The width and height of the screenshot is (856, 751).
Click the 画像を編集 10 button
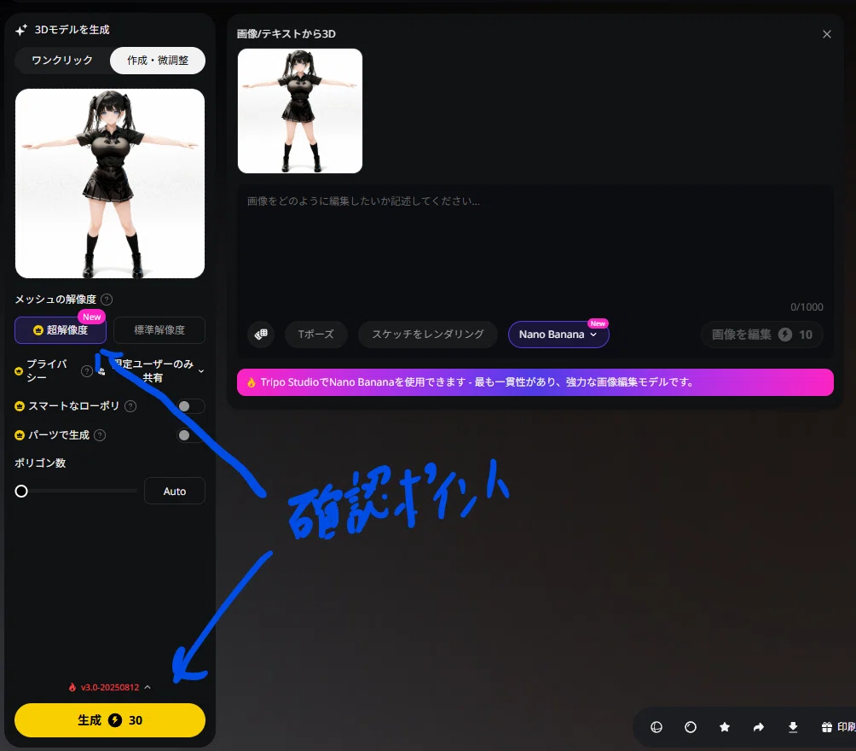pyautogui.click(x=762, y=335)
